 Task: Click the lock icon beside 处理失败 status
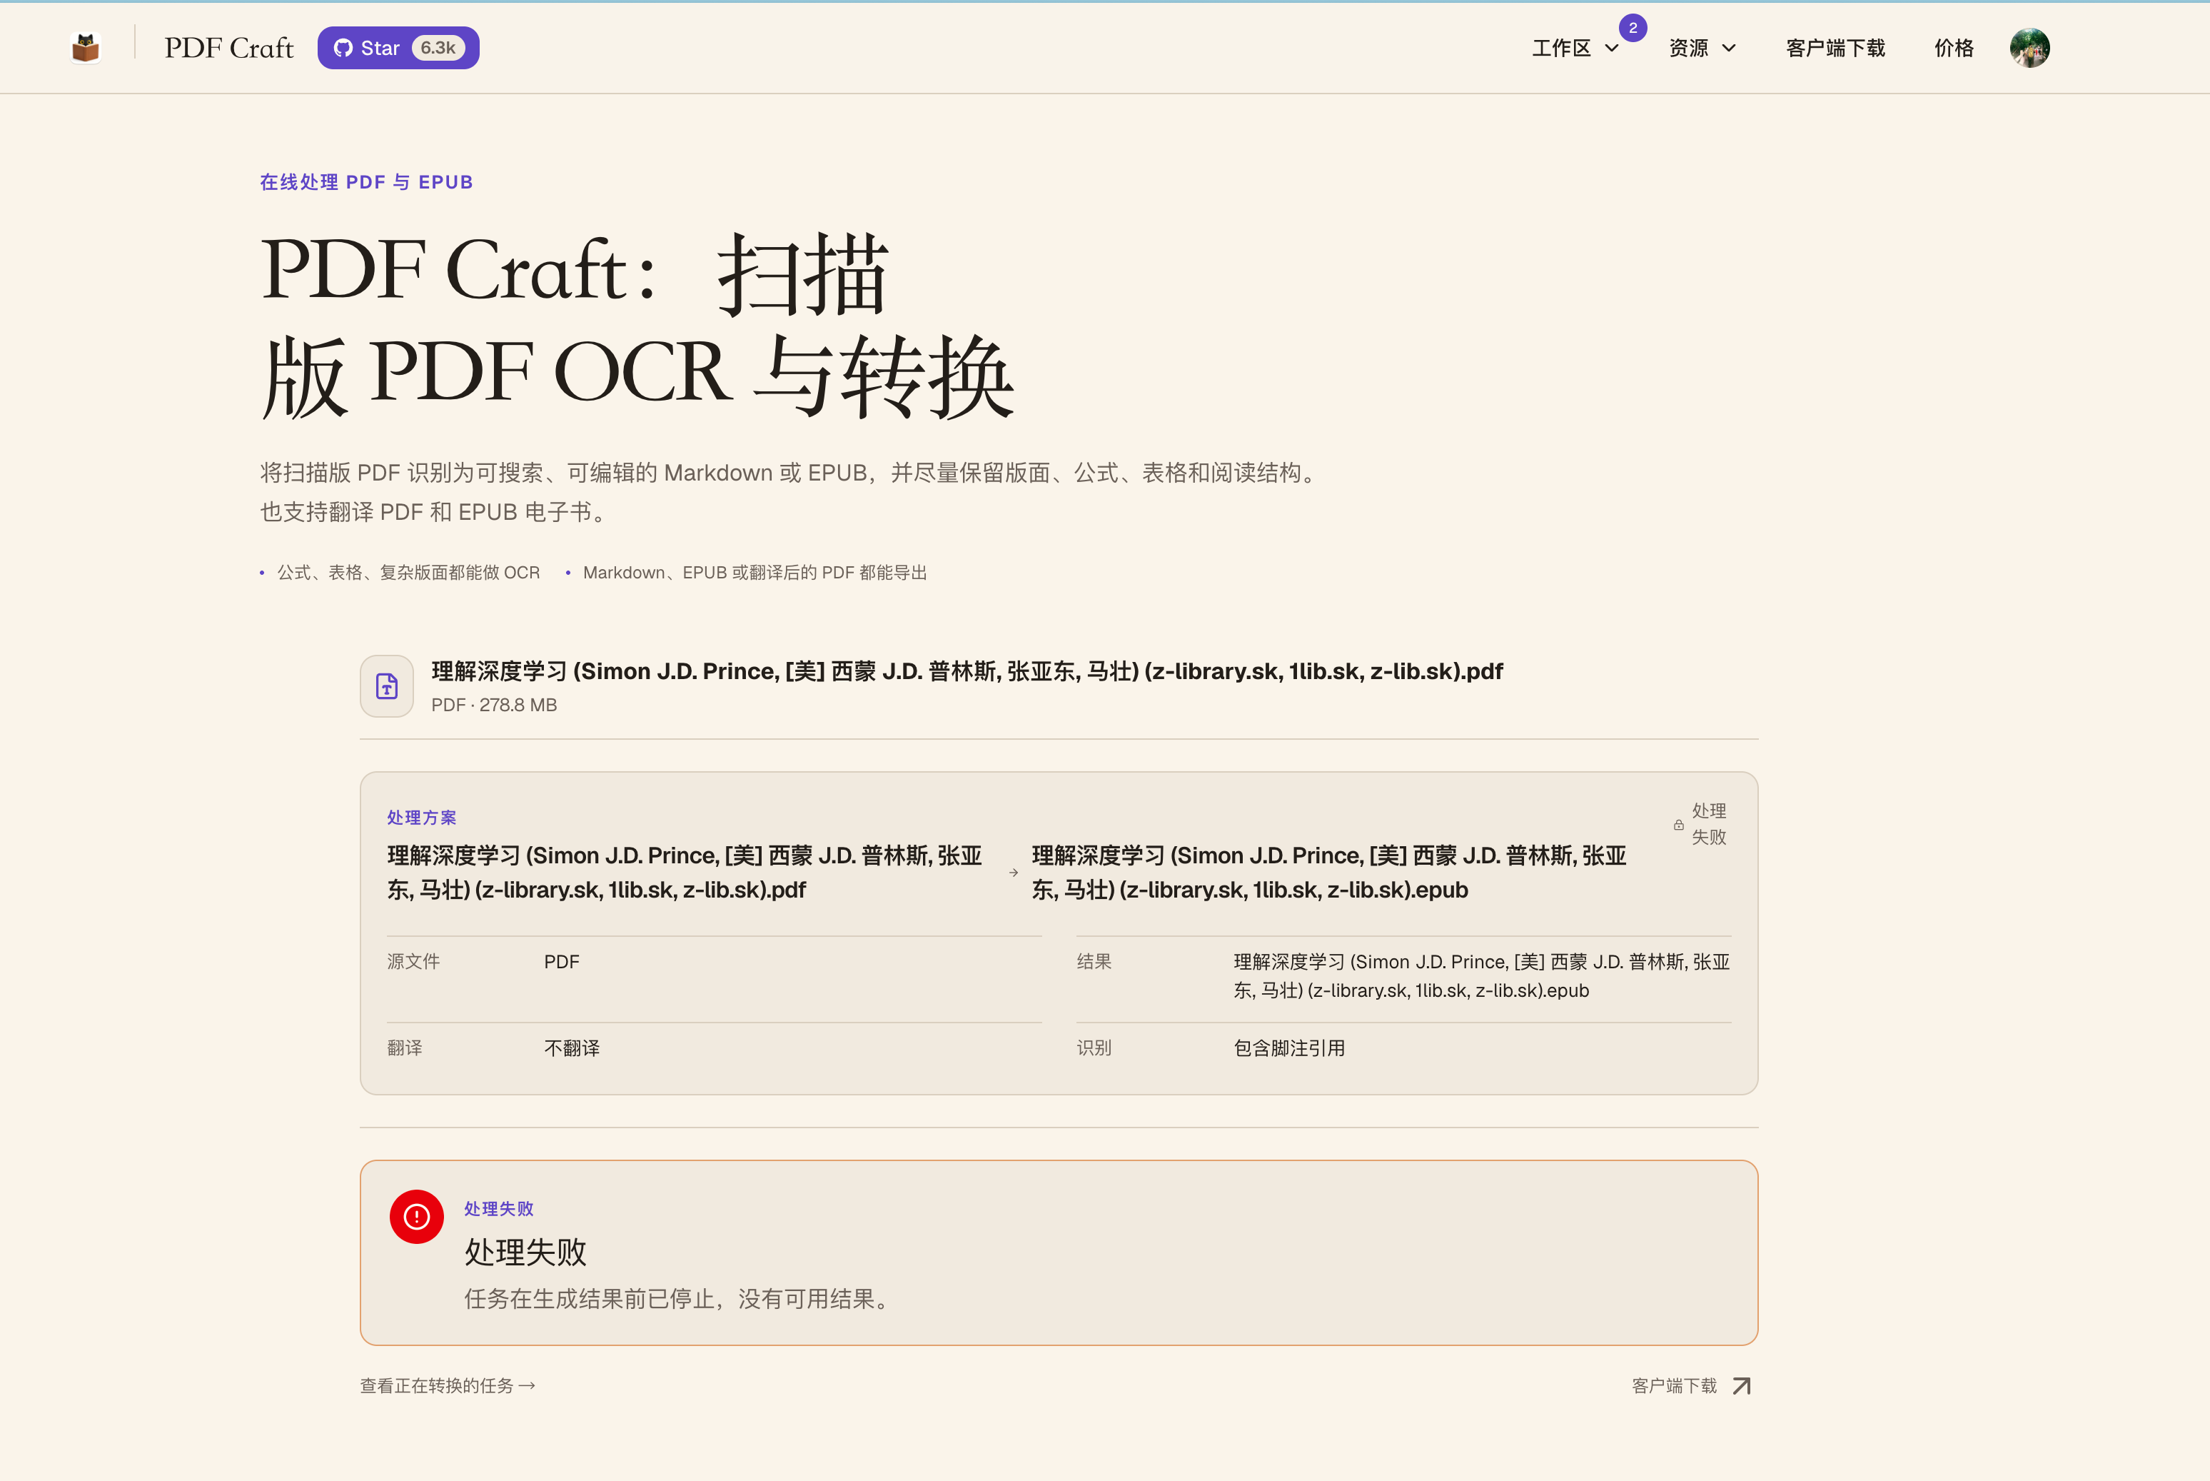1678,825
